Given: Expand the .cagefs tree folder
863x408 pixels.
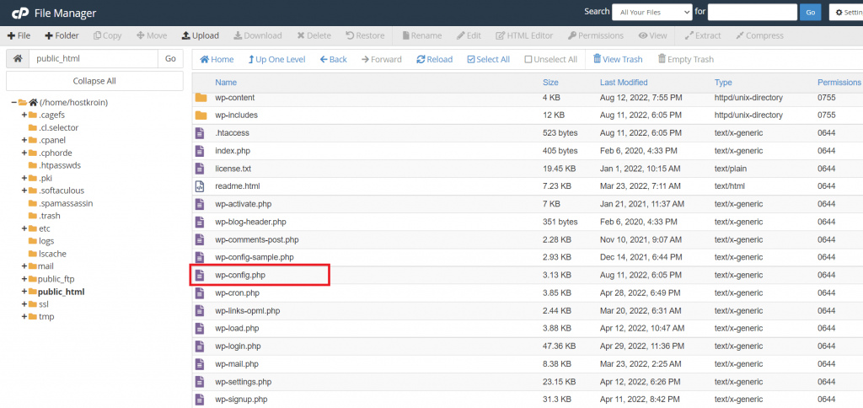Looking at the screenshot, I should [24, 115].
